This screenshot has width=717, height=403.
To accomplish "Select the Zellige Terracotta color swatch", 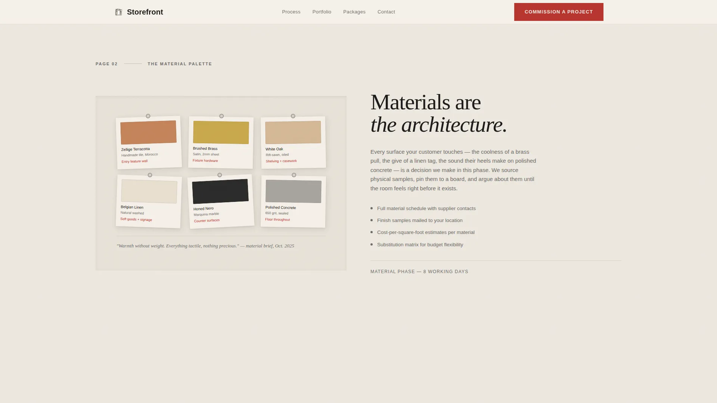I will tap(148, 132).
